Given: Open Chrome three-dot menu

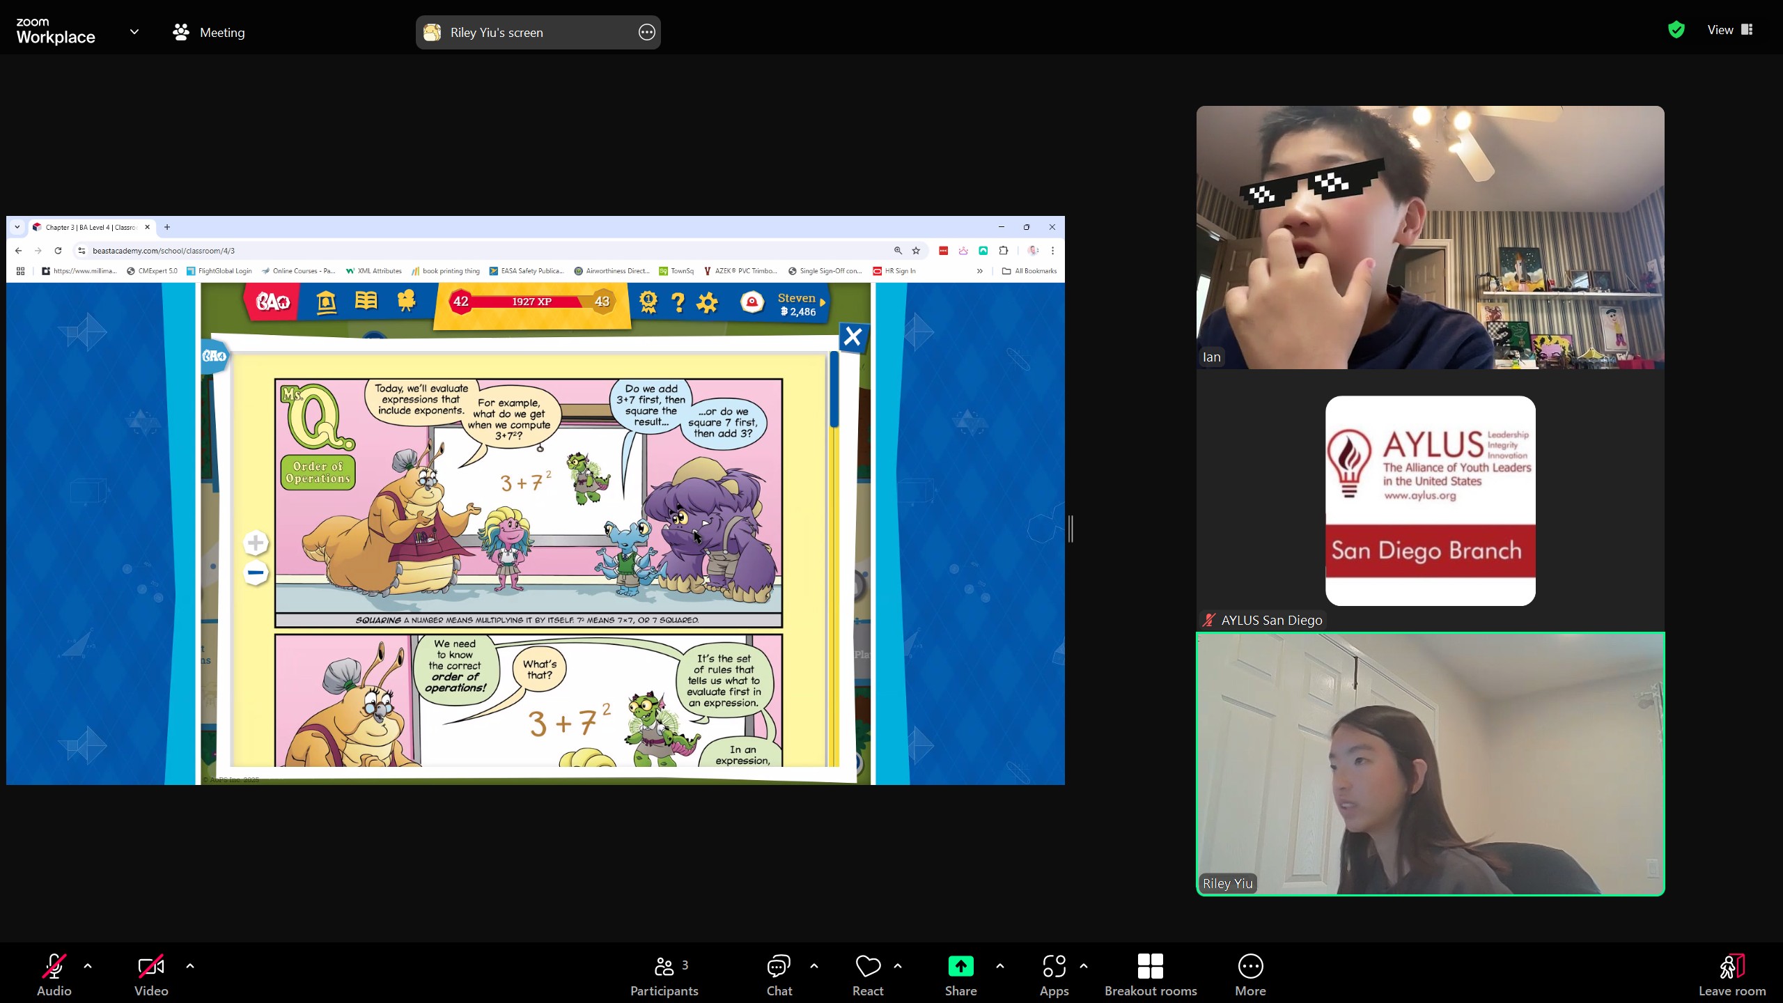Looking at the screenshot, I should pos(1052,251).
